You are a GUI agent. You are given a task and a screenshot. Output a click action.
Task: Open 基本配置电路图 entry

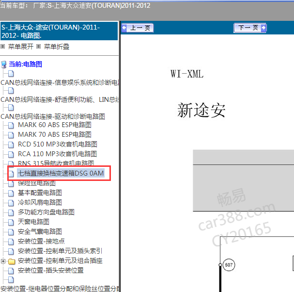(40, 193)
